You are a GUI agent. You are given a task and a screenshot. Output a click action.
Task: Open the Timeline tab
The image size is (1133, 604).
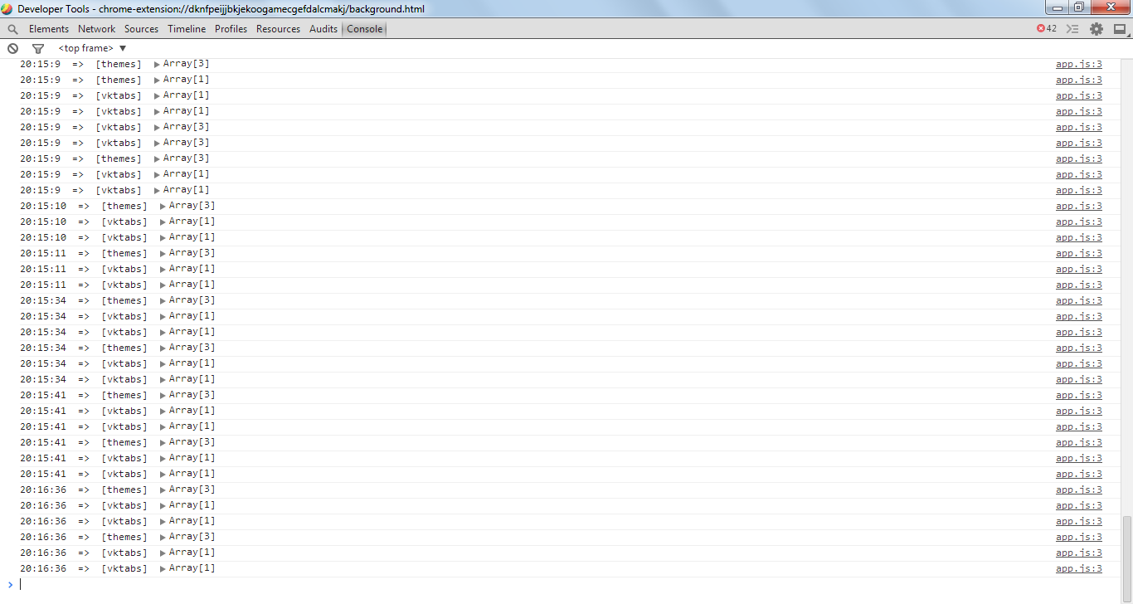187,29
